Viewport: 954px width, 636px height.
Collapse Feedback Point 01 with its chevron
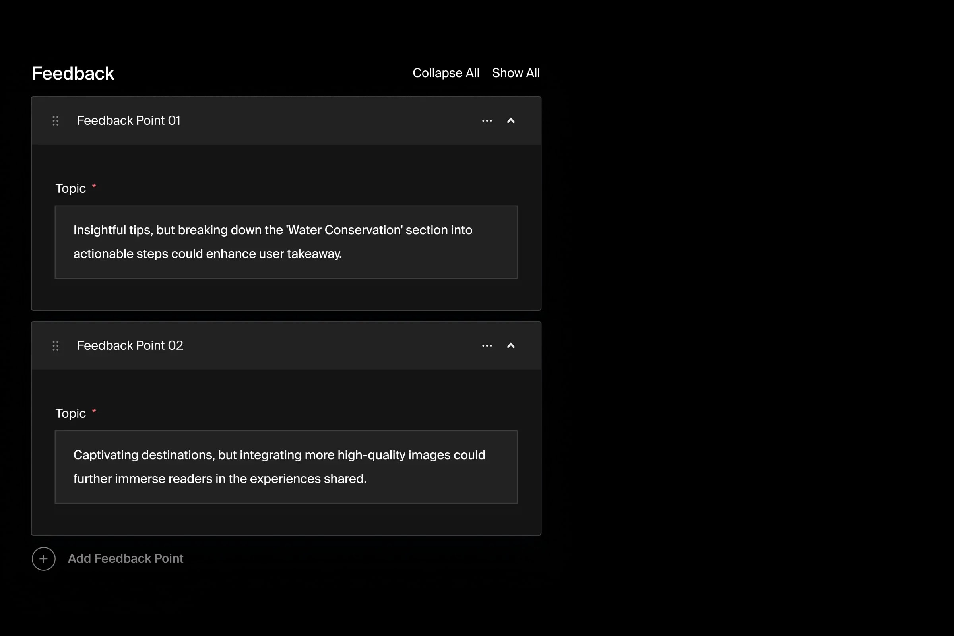(511, 121)
